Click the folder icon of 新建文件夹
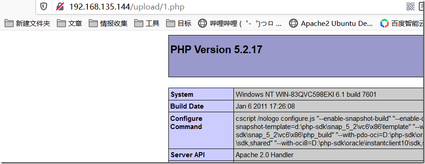Image resolution: width=425 pixels, height=164 pixels. pyautogui.click(x=9, y=24)
